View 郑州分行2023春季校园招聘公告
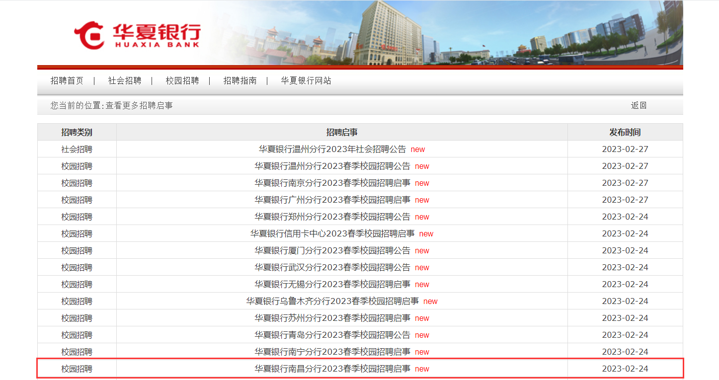 pyautogui.click(x=332, y=217)
